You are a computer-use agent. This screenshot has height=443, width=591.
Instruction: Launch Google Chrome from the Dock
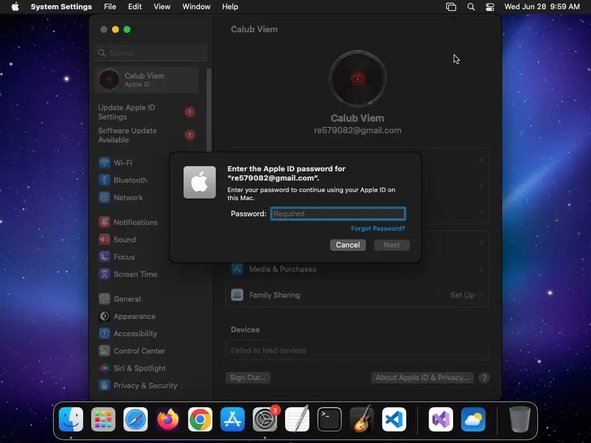pos(200,419)
